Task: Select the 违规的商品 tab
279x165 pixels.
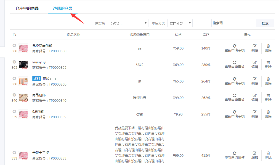Action: [63, 8]
